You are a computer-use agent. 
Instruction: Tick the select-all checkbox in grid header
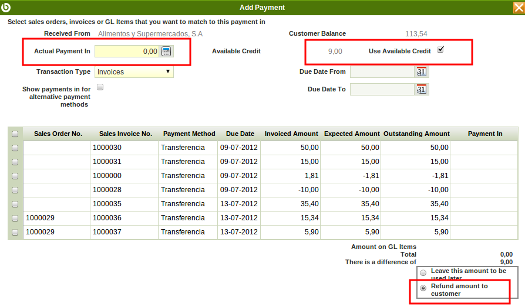tap(15, 134)
